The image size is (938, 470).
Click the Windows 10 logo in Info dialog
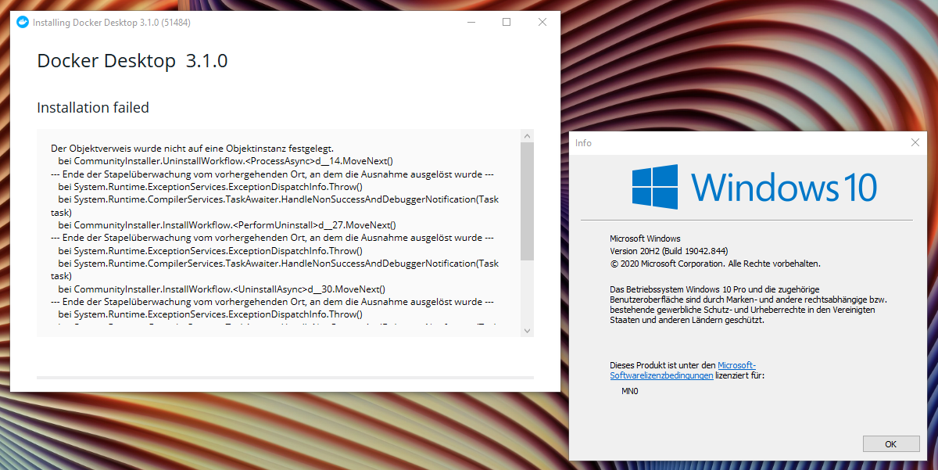coord(754,187)
